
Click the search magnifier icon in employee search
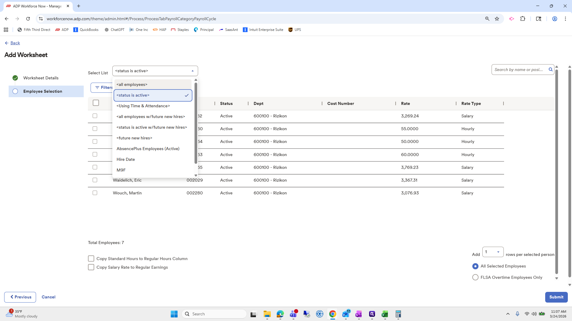pyautogui.click(x=551, y=70)
